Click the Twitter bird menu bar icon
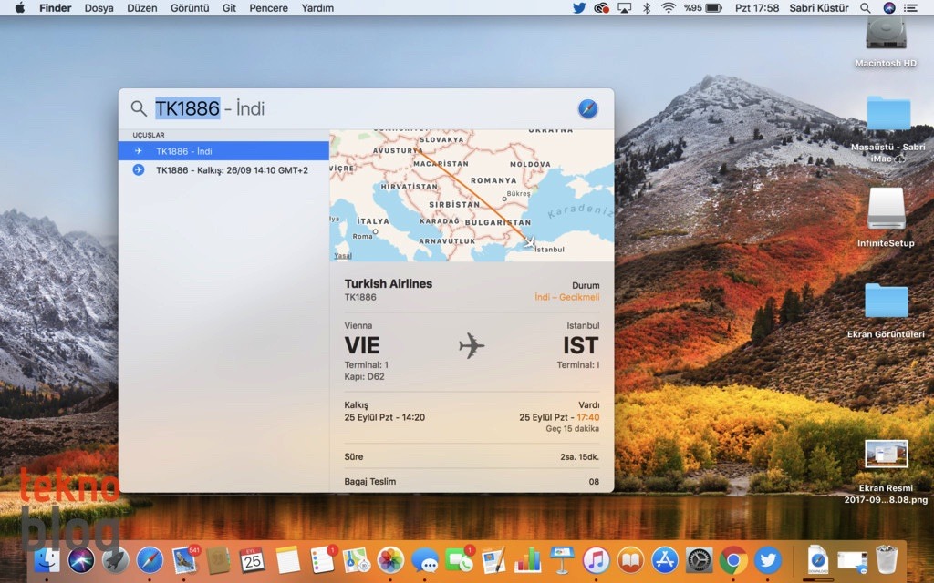This screenshot has height=583, width=934. (579, 7)
